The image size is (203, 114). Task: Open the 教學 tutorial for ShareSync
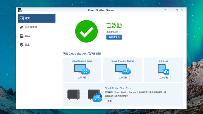[109, 101]
